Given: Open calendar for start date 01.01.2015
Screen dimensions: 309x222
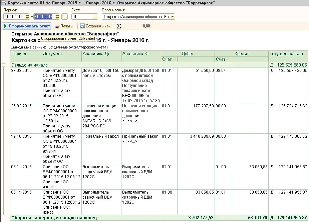Looking at the screenshot, I should coord(27,17).
